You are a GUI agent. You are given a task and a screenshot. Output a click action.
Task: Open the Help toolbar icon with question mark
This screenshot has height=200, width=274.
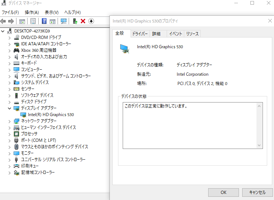[x=44, y=21]
